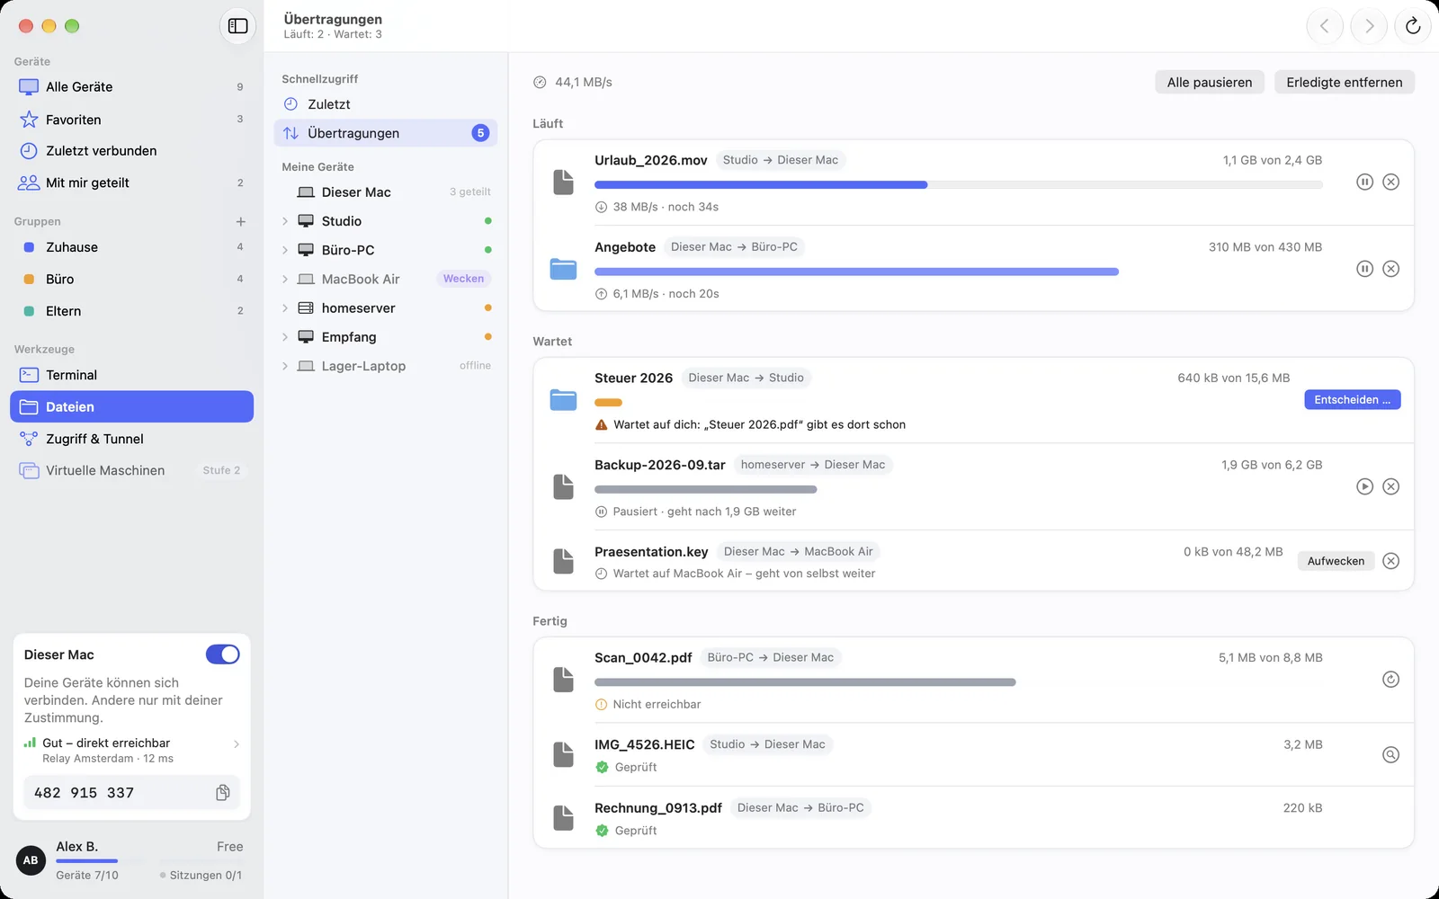This screenshot has height=899, width=1439.
Task: Click Aufwecken for Praesentation.key
Action: tap(1336, 561)
